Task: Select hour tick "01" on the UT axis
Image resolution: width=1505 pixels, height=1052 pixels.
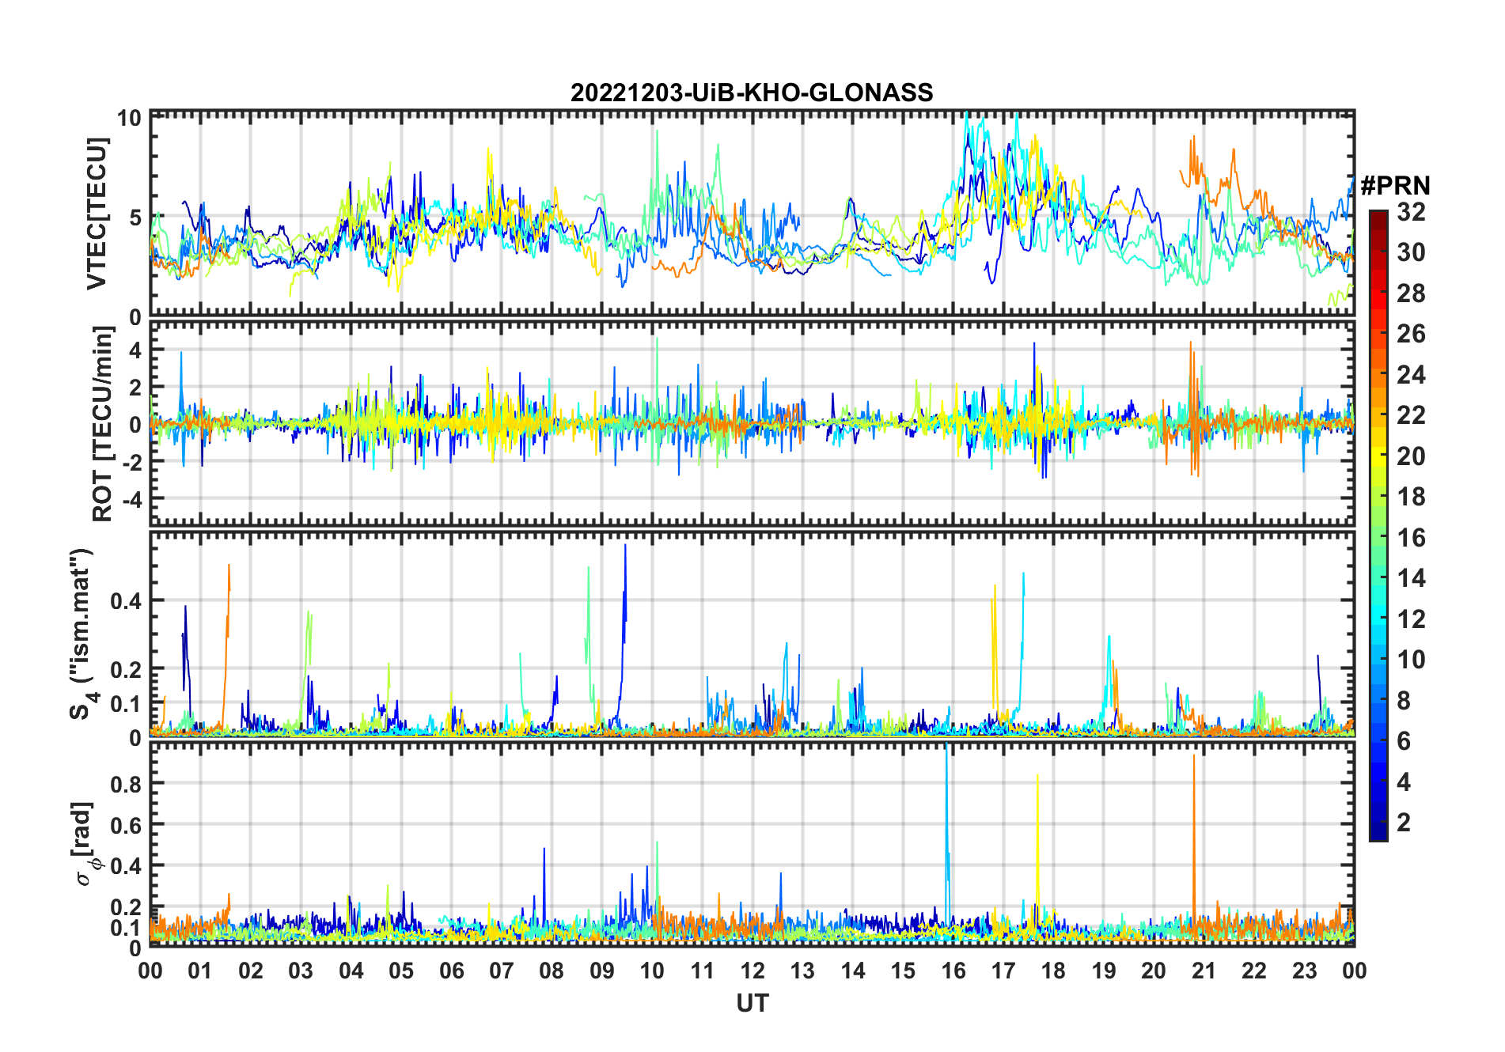Action: pyautogui.click(x=200, y=971)
